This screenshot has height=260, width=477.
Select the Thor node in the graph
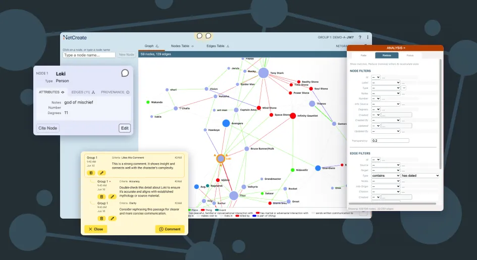click(234, 195)
